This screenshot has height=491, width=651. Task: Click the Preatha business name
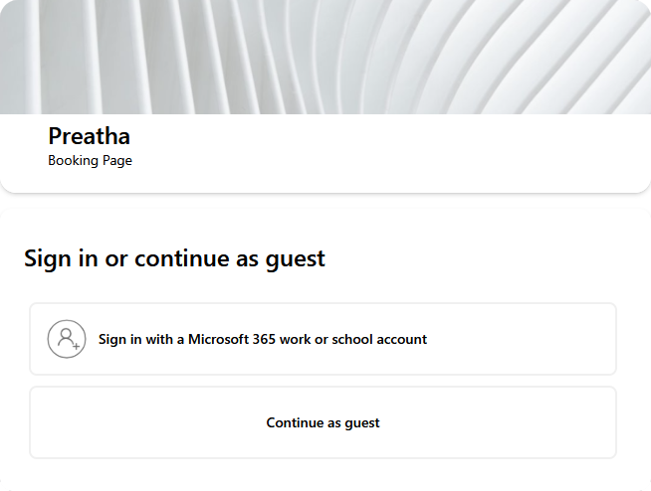[89, 136]
